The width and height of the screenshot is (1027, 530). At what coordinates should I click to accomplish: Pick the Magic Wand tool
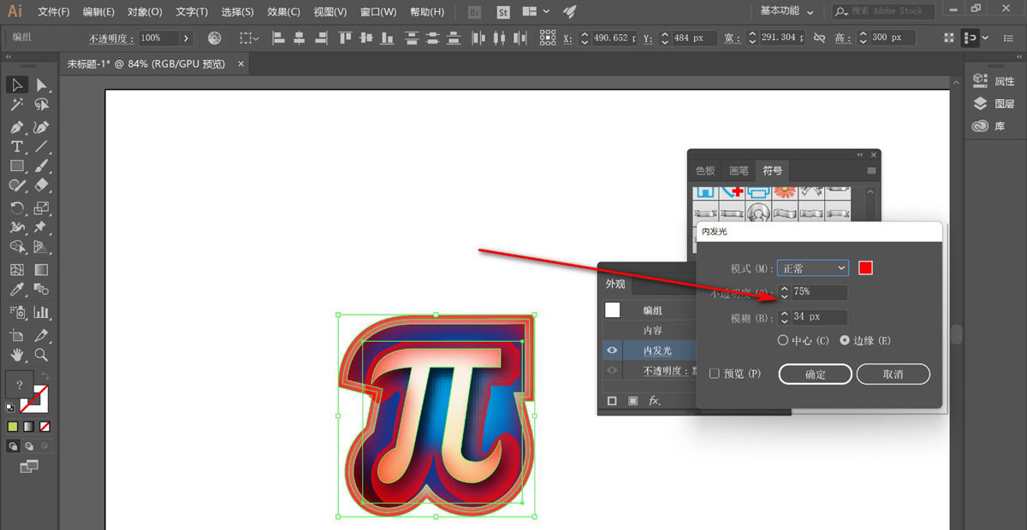click(x=16, y=105)
